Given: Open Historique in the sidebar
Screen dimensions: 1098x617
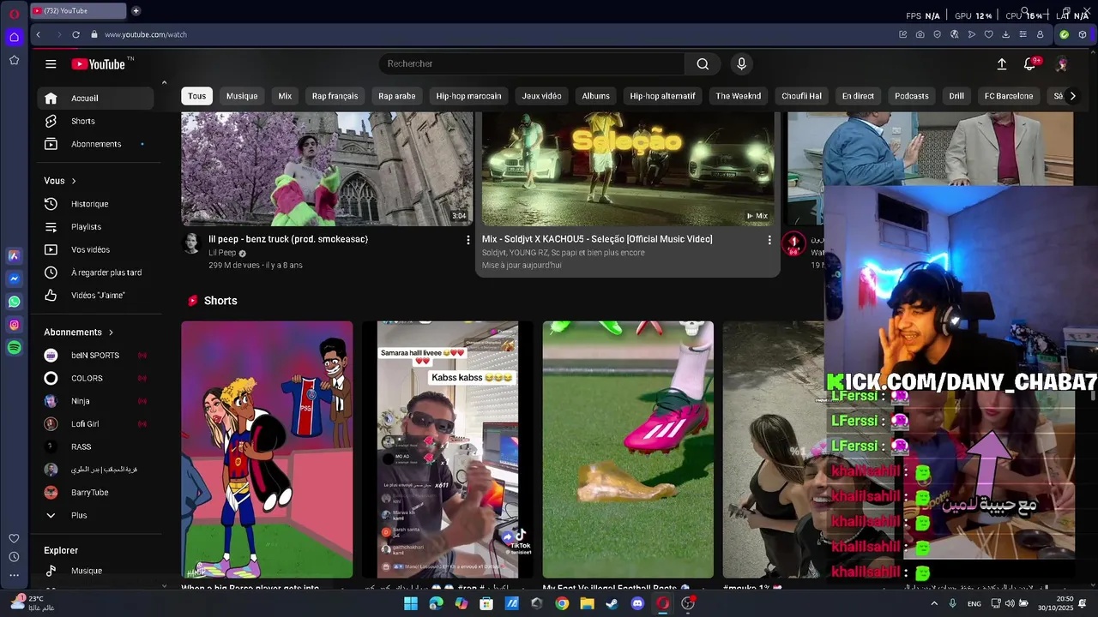Looking at the screenshot, I should pos(94,204).
